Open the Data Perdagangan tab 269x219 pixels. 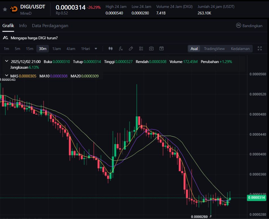click(50, 26)
